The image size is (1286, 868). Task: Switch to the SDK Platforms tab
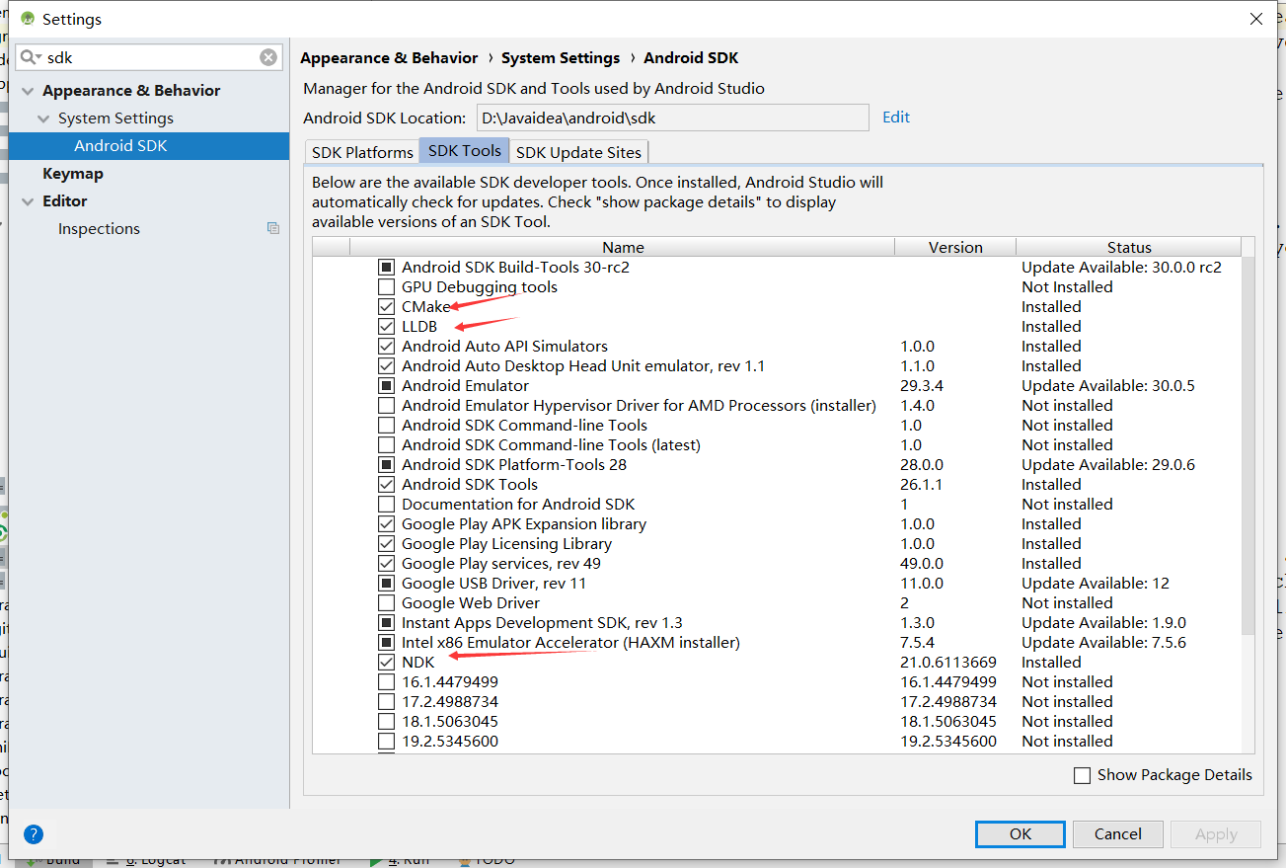pyautogui.click(x=362, y=152)
